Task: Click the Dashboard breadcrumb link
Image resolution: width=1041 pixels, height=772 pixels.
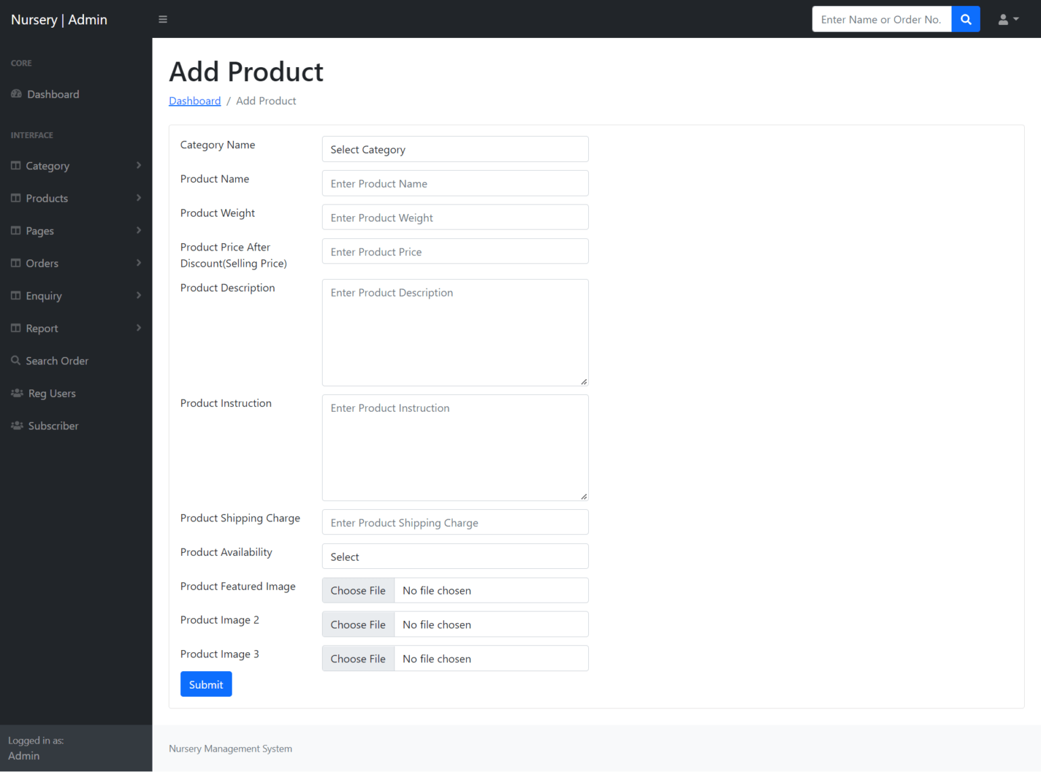Action: [x=195, y=101]
